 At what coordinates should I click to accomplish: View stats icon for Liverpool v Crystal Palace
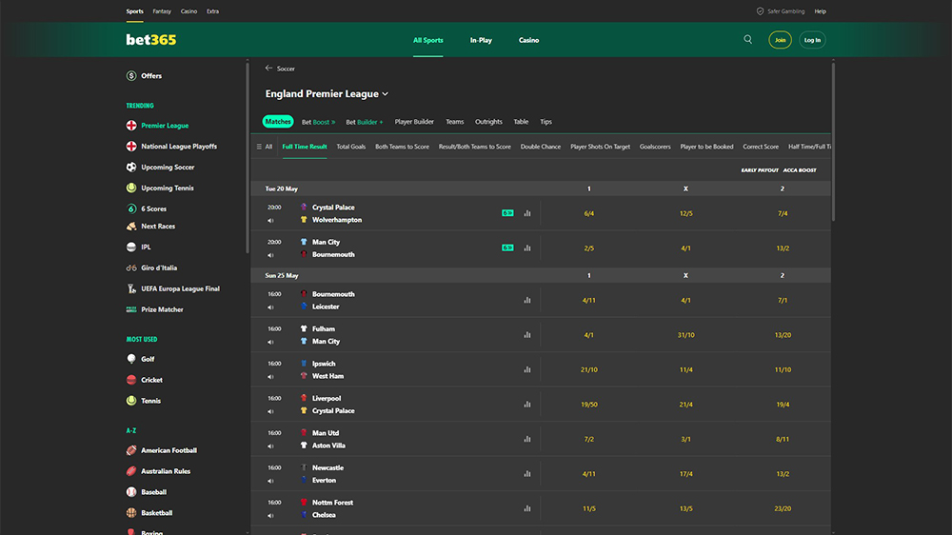coord(527,404)
